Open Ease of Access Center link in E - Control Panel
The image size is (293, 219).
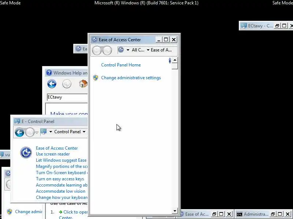(x=57, y=148)
